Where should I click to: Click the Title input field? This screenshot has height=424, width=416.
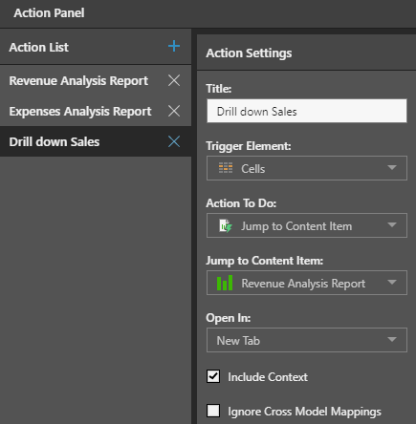point(307,111)
